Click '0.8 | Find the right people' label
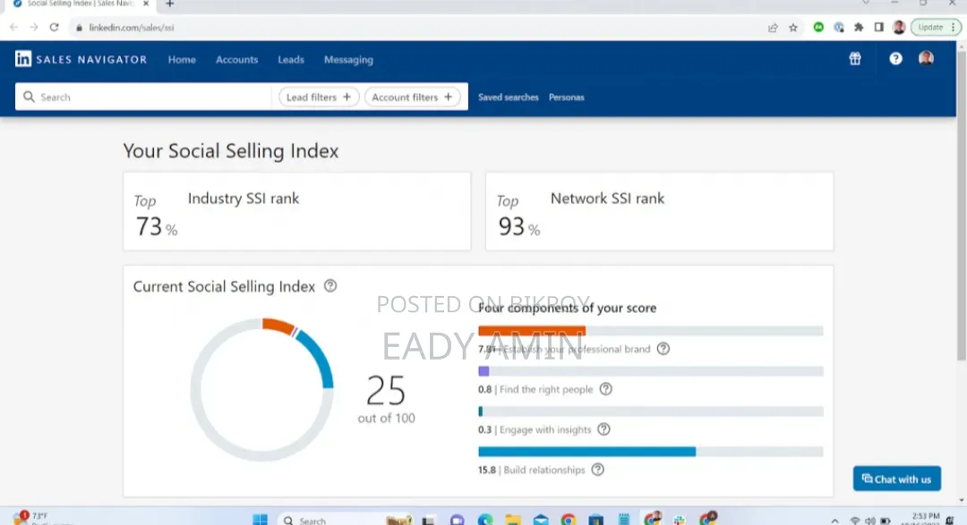 tap(535, 389)
